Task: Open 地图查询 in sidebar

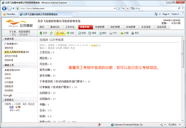Action: [9, 86]
